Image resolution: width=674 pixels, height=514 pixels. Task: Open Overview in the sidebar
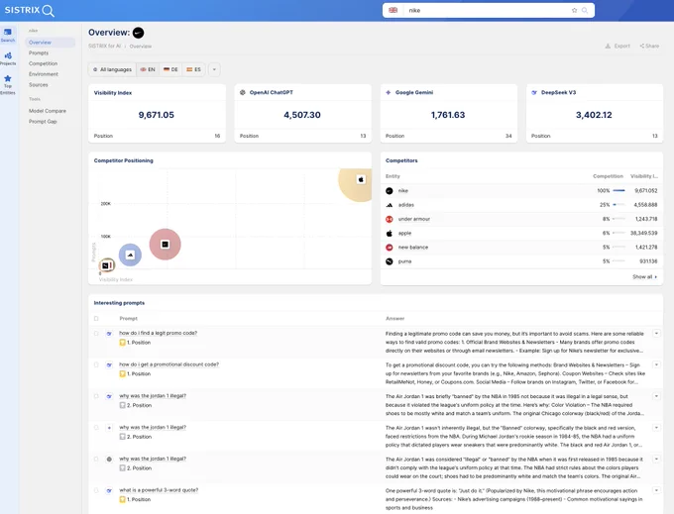click(50, 43)
